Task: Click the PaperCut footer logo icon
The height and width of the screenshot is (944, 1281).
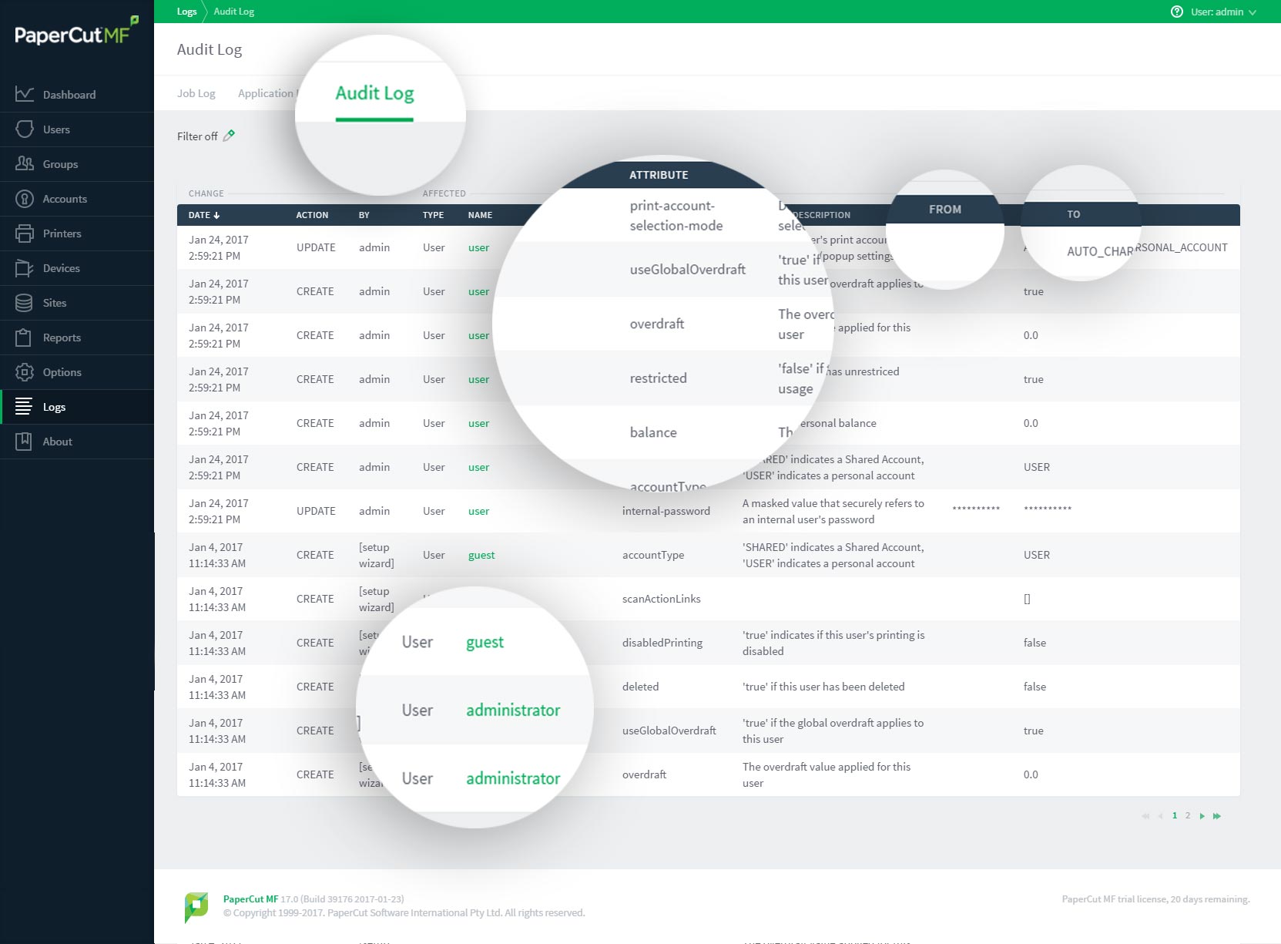Action: 196,906
